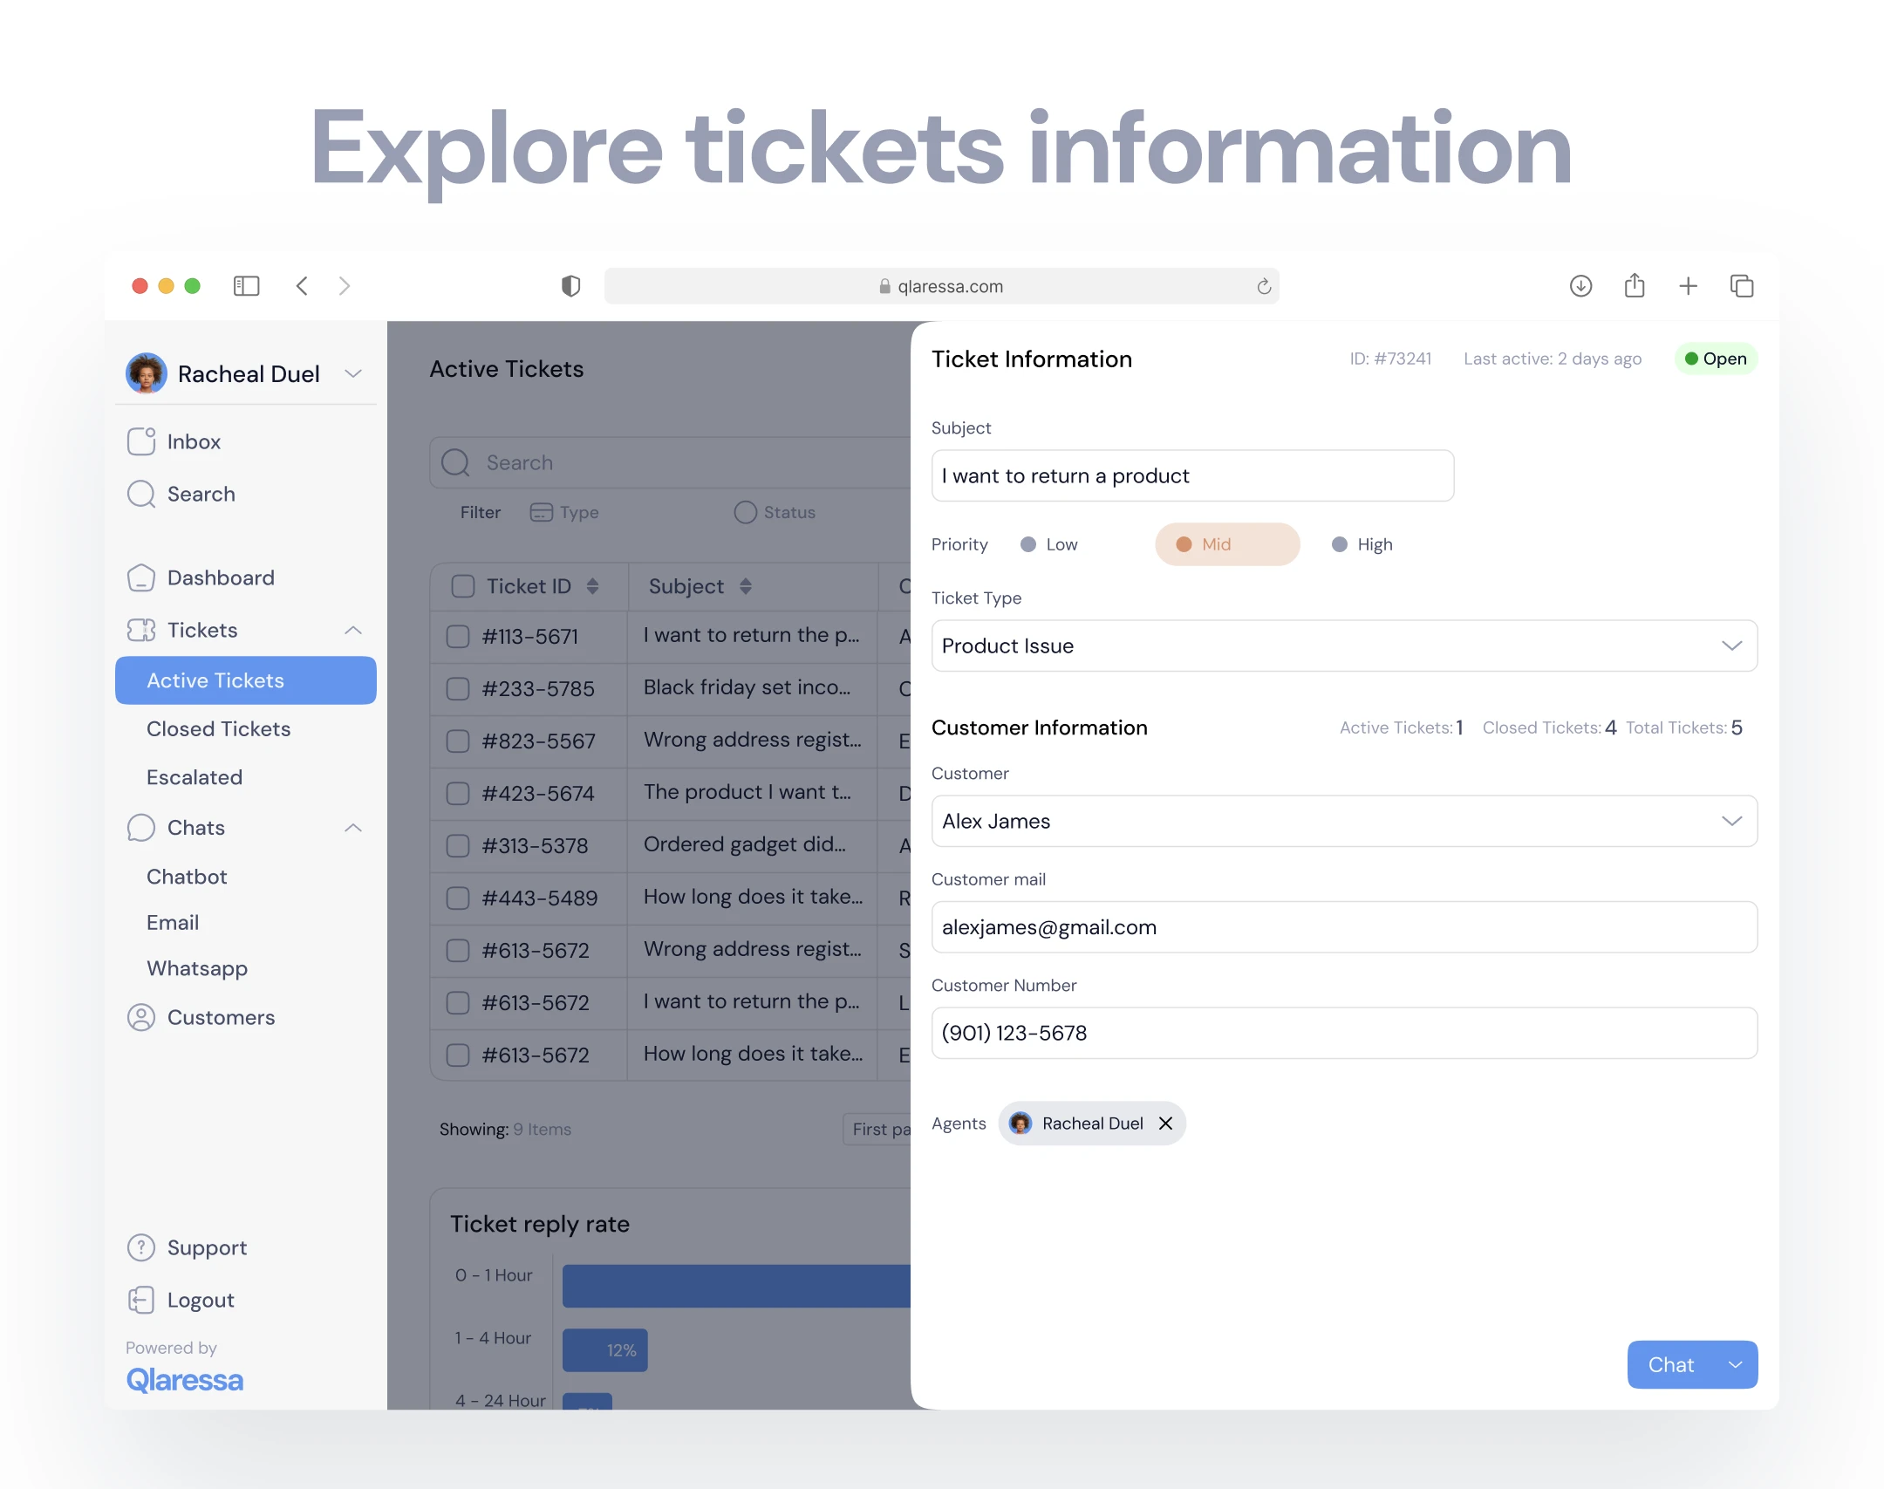Viewport: 1884px width, 1489px height.
Task: Open the Racheal Duel account dropdown chevron
Action: (353, 373)
